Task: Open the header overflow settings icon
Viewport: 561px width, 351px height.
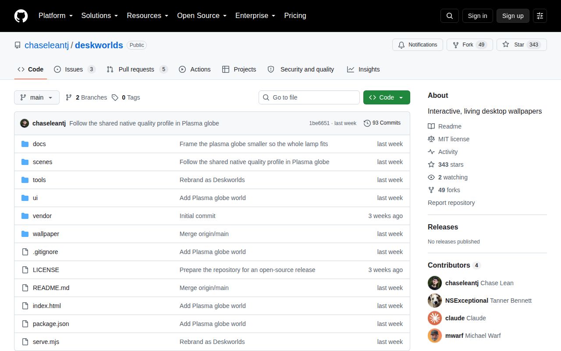Action: tap(540, 16)
